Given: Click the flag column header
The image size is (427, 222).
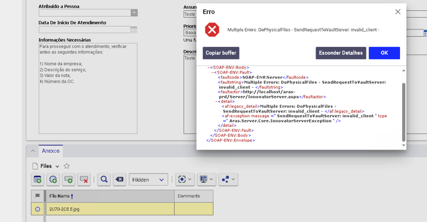Looking at the screenshot, I should pyautogui.click(x=38, y=196).
